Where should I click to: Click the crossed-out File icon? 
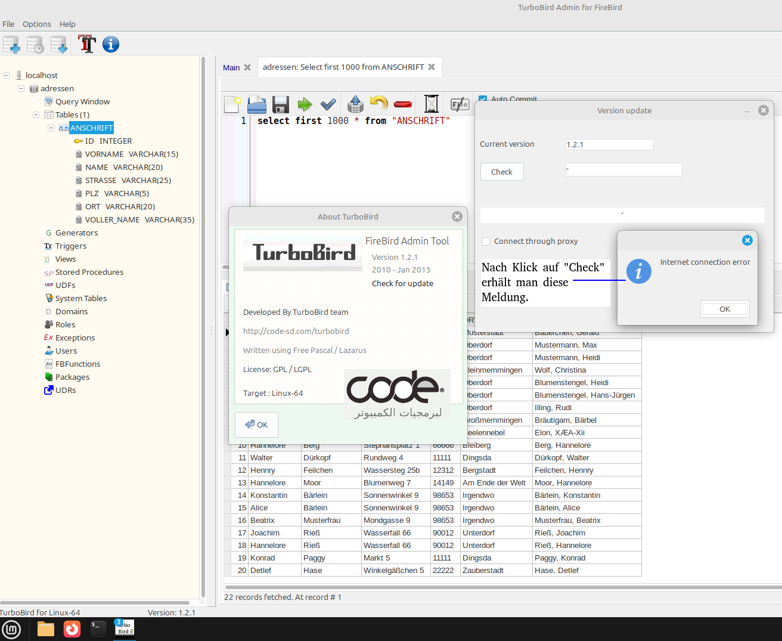point(460,105)
